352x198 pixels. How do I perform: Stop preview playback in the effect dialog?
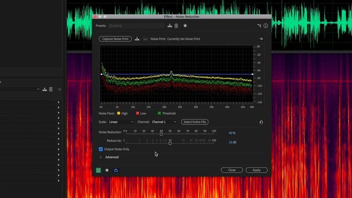107,170
